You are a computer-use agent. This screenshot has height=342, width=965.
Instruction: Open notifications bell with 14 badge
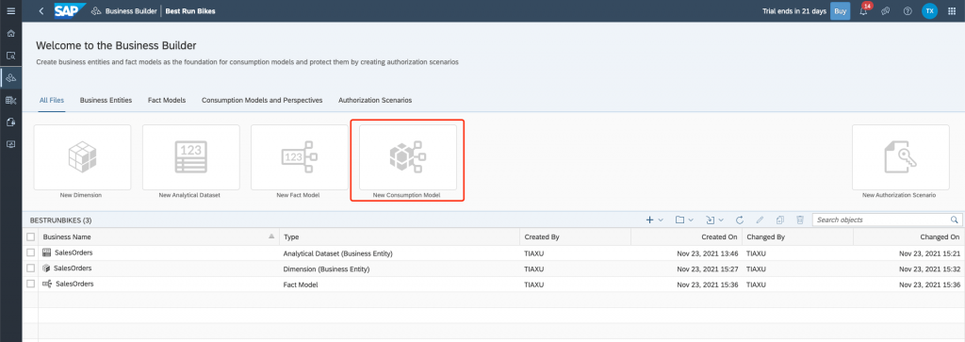(864, 11)
